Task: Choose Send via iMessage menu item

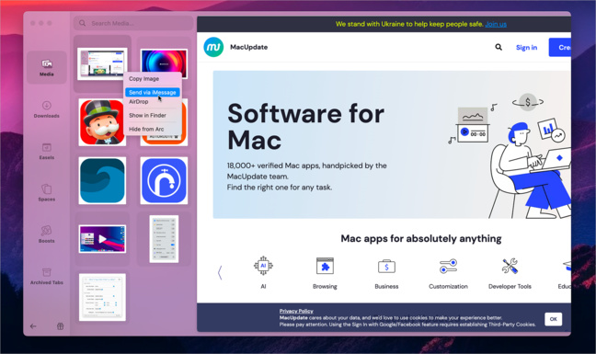Action: point(152,92)
